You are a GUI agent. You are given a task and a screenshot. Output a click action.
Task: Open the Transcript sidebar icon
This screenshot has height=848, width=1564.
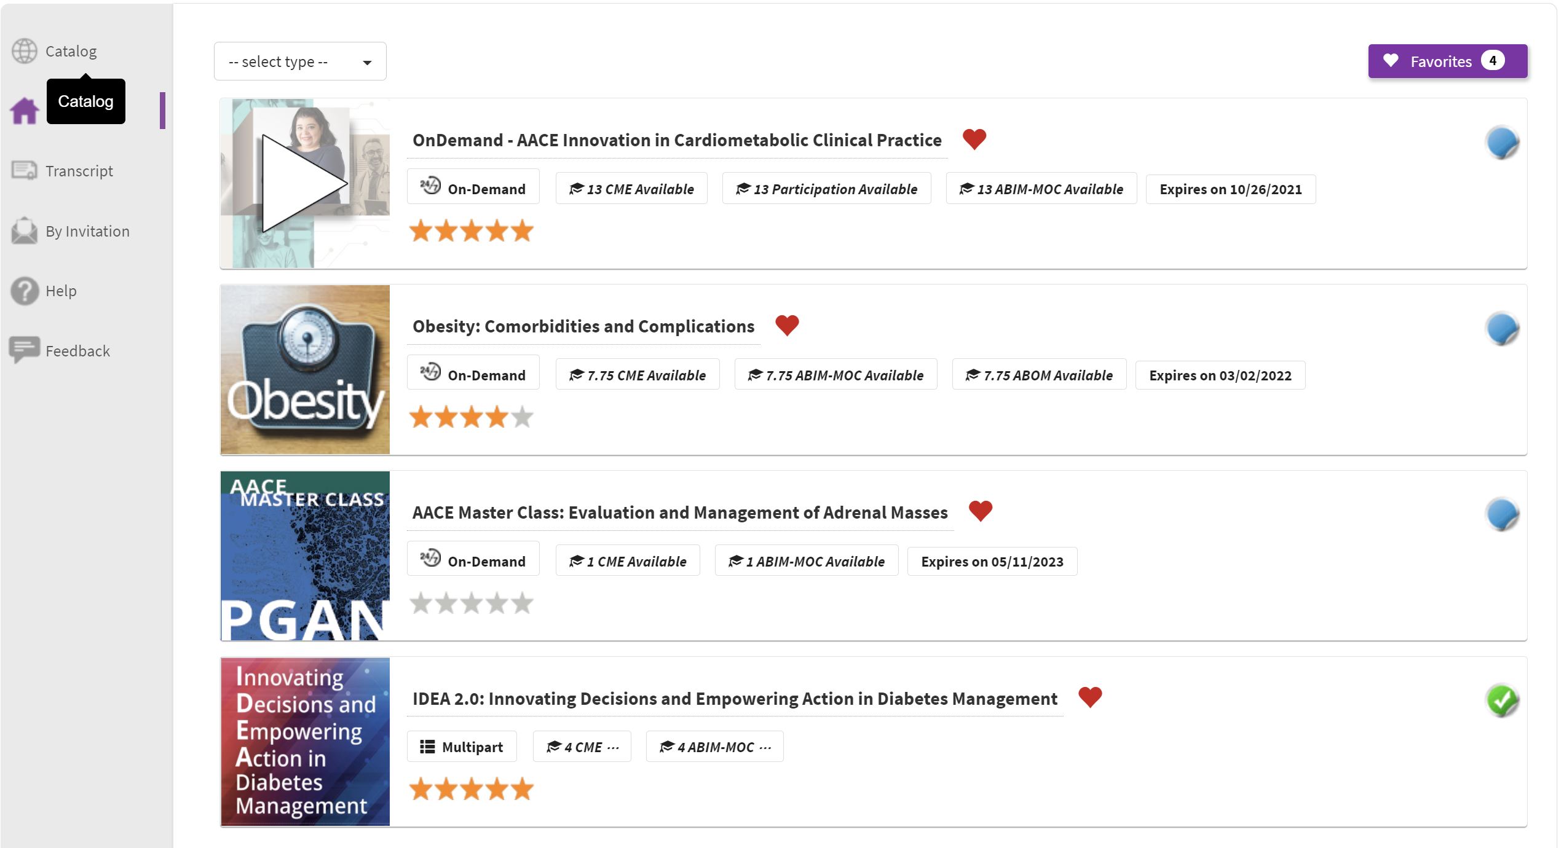pos(25,170)
